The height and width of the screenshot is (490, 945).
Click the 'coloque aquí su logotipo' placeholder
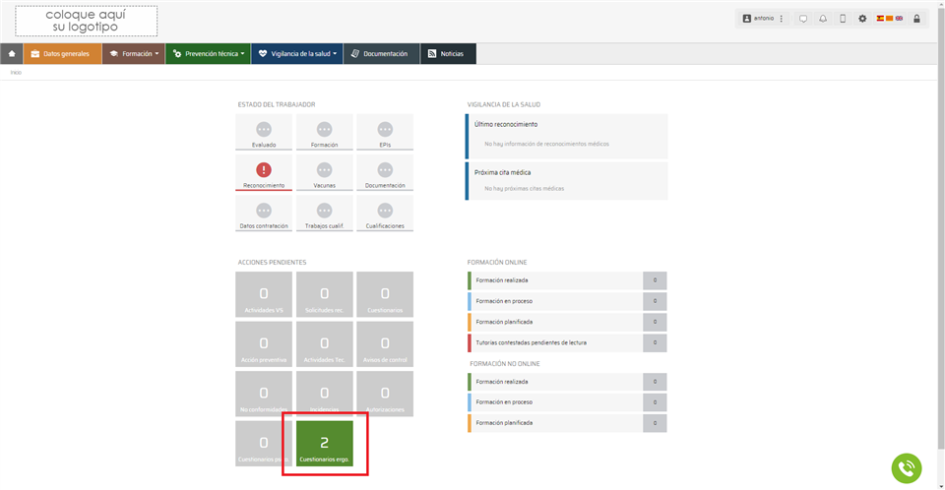coord(87,21)
